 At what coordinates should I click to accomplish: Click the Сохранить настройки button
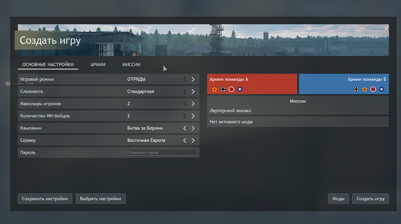click(x=45, y=199)
